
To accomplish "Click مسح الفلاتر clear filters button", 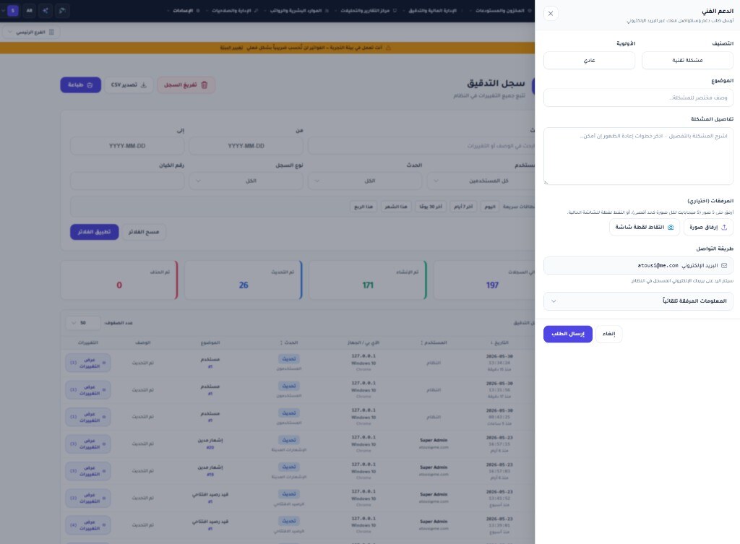I will tap(144, 232).
